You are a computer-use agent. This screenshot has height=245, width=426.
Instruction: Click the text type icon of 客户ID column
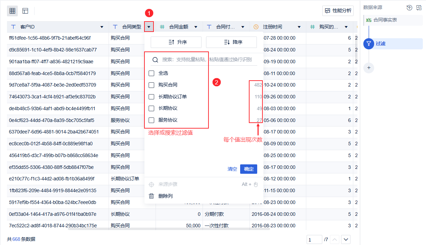pyautogui.click(x=14, y=27)
